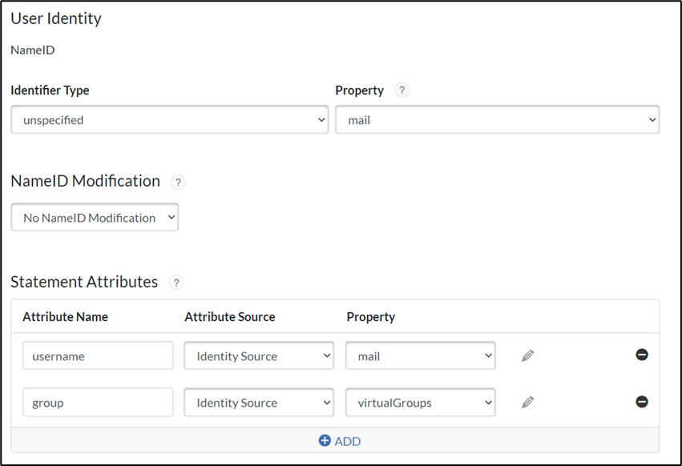Image resolution: width=682 pixels, height=466 pixels.
Task: Edit the group statement attribute
Action: 527,402
